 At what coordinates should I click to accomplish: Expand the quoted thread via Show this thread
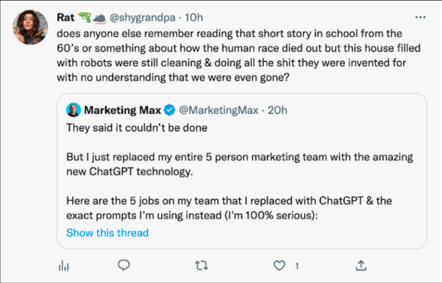(x=107, y=233)
